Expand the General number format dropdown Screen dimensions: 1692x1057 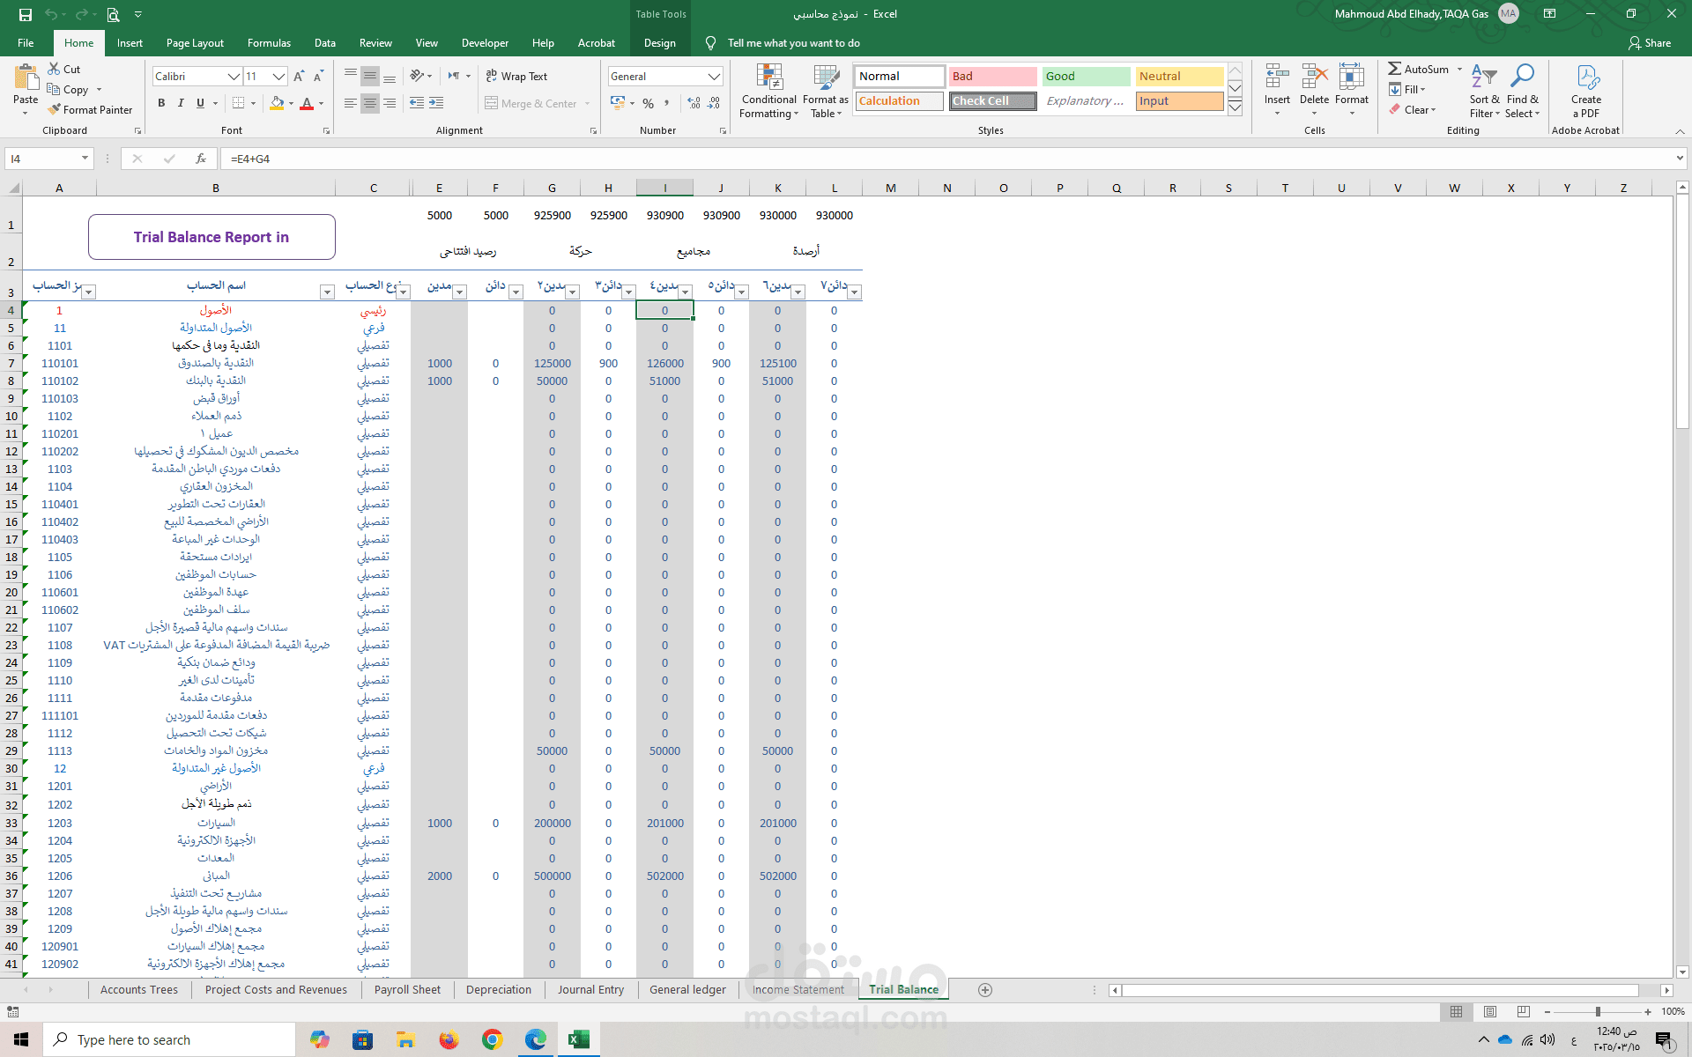[x=714, y=77]
